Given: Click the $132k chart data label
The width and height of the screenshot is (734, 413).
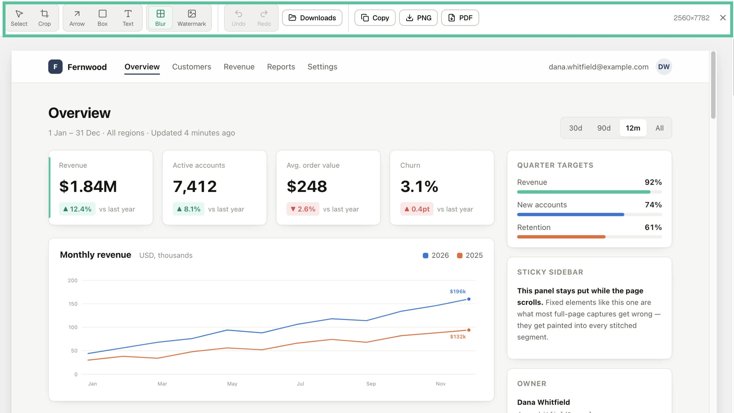Looking at the screenshot, I should [458, 337].
